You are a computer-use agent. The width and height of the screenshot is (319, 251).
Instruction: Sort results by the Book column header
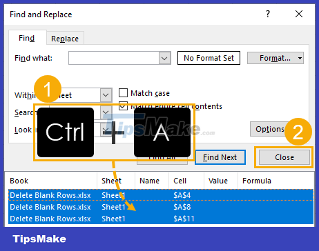(x=51, y=181)
